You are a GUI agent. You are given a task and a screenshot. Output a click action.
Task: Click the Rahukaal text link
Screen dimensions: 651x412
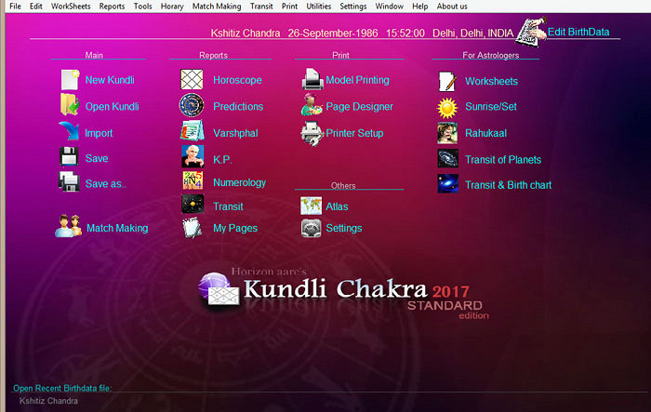[x=485, y=133]
